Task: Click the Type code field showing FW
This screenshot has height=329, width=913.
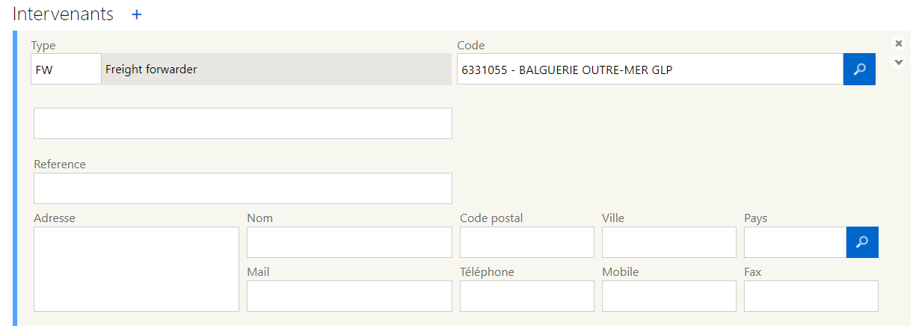Action: [66, 70]
